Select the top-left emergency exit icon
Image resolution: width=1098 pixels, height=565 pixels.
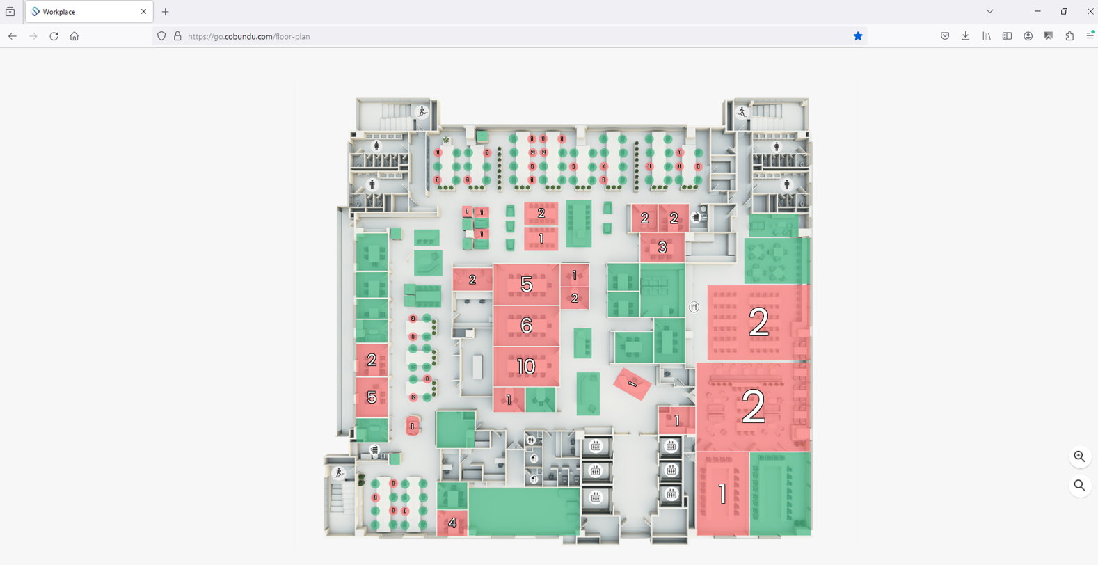[422, 111]
